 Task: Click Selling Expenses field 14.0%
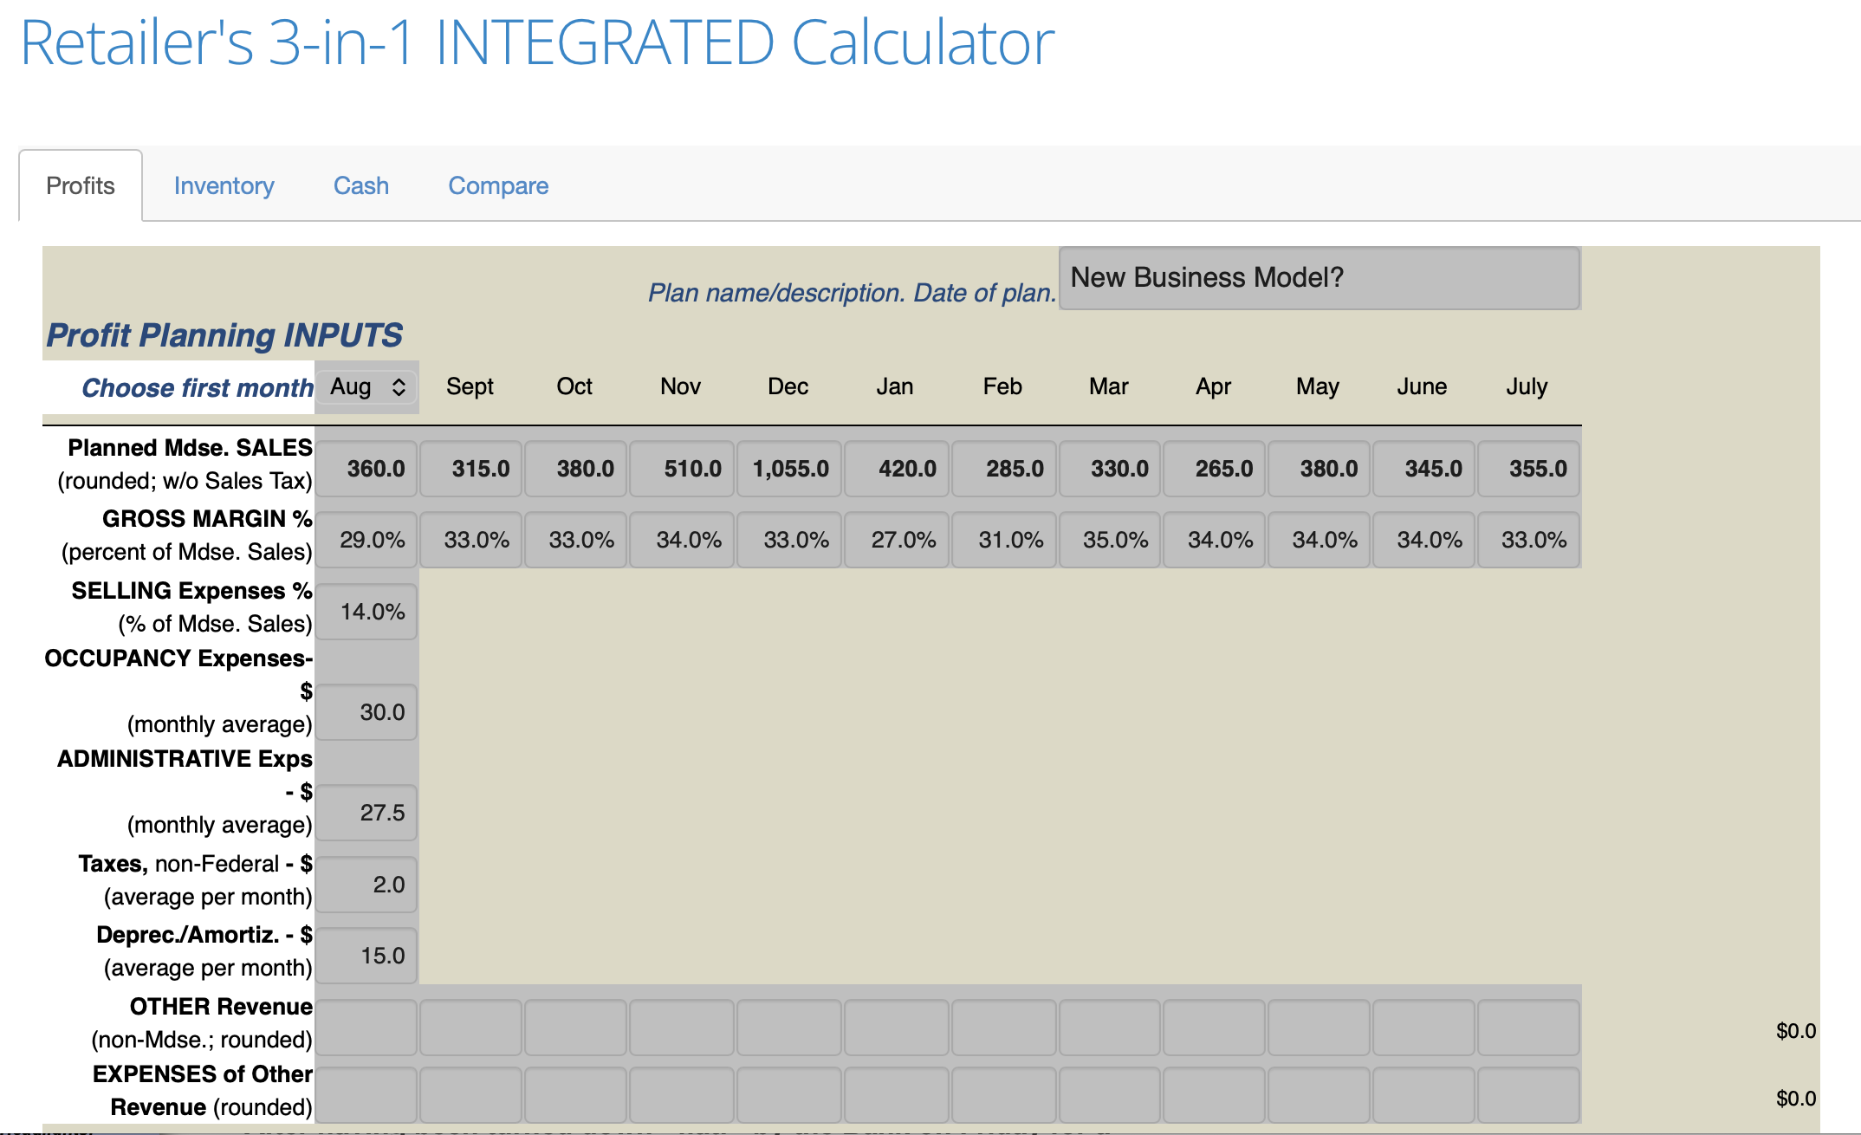point(366,612)
